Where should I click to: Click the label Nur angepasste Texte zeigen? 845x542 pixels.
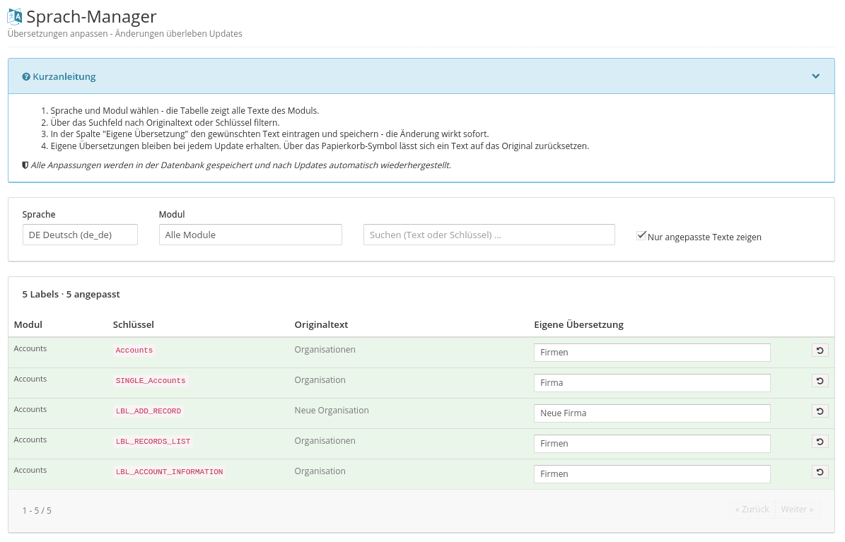(704, 237)
